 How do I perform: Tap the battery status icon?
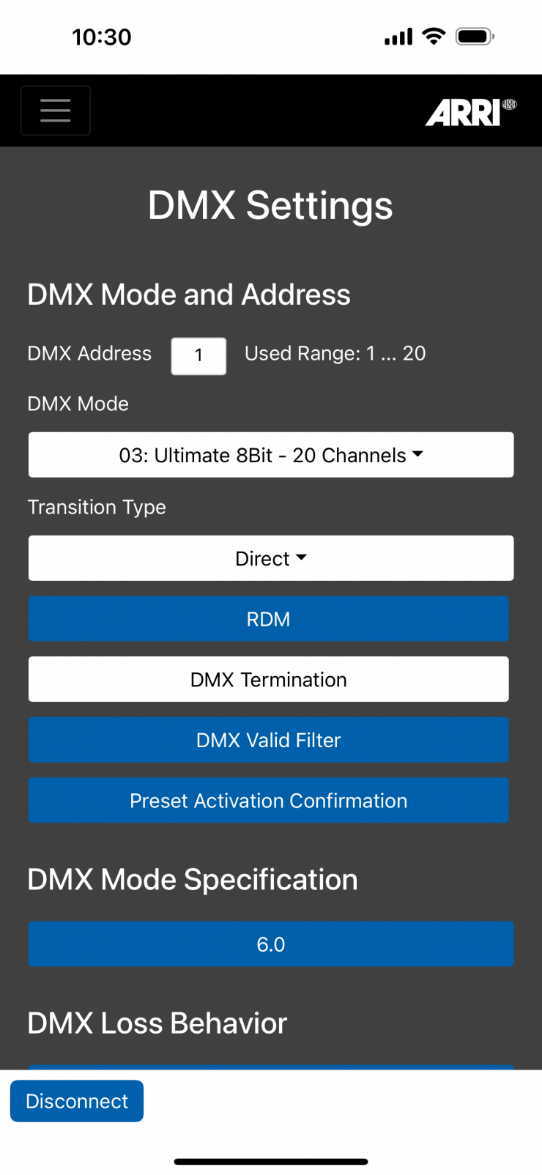pos(475,37)
